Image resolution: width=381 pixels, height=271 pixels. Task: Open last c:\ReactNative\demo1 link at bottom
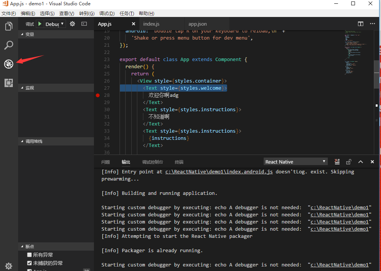click(340, 265)
